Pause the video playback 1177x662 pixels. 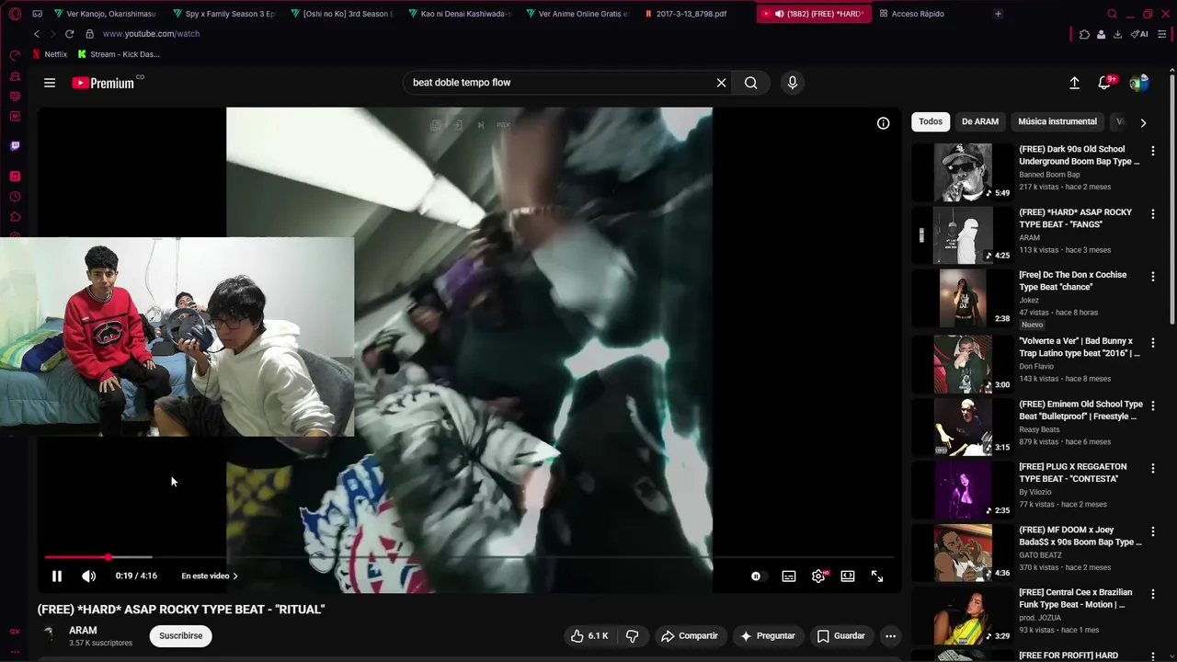[x=56, y=576]
